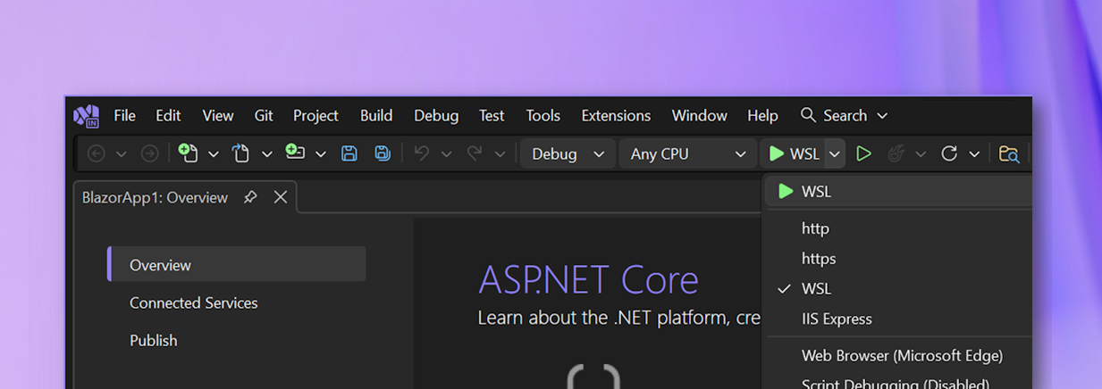Open the Debug configuration dropdown
1102x389 pixels.
(x=568, y=154)
